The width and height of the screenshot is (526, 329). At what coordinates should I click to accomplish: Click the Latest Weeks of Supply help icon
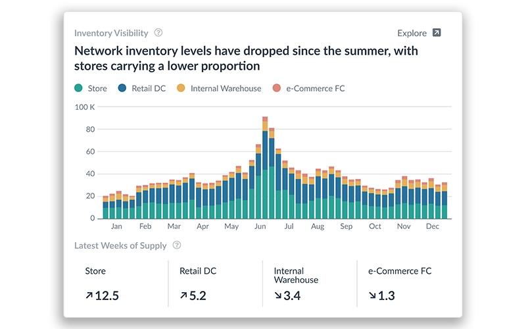(177, 245)
